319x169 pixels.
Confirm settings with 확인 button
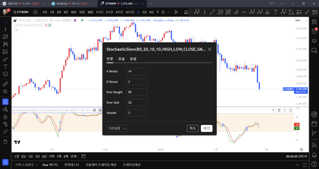(x=207, y=128)
